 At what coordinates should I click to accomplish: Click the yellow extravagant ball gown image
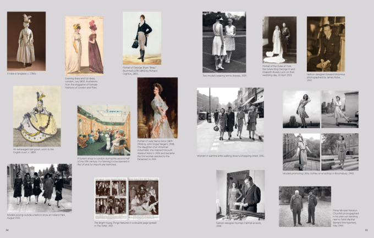pos(37,116)
